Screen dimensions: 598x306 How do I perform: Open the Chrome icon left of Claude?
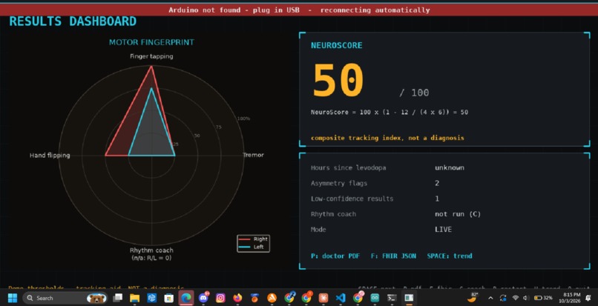coord(306,298)
